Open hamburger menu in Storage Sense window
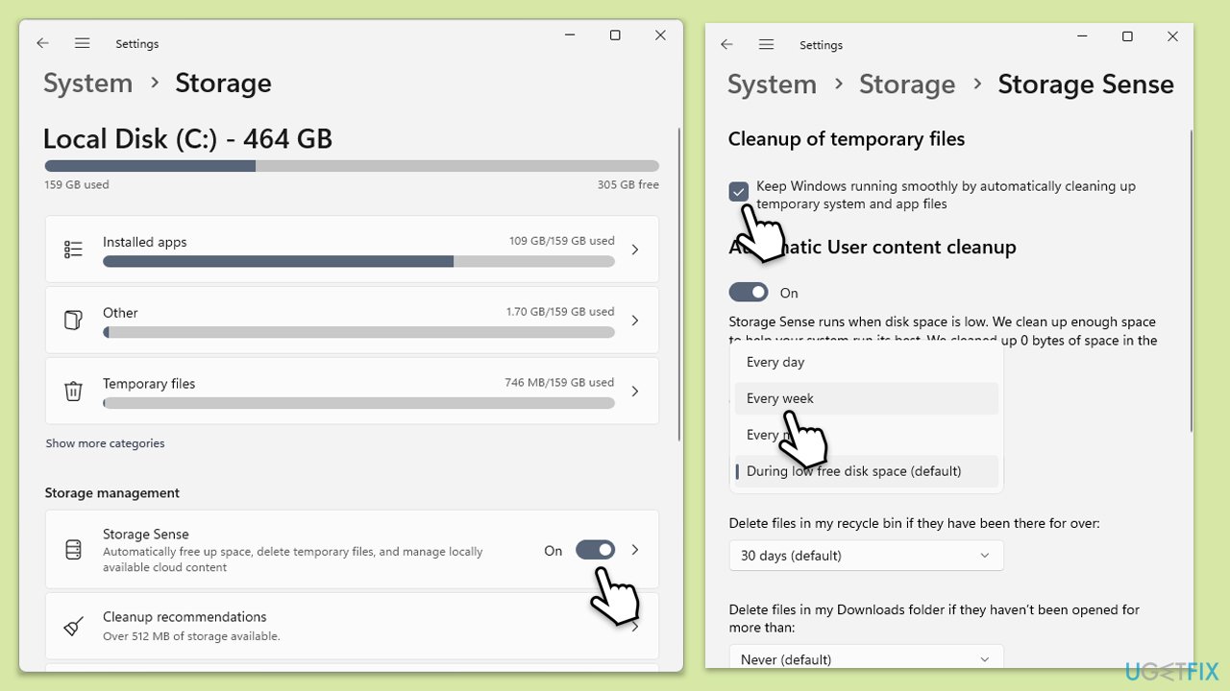 (x=766, y=44)
